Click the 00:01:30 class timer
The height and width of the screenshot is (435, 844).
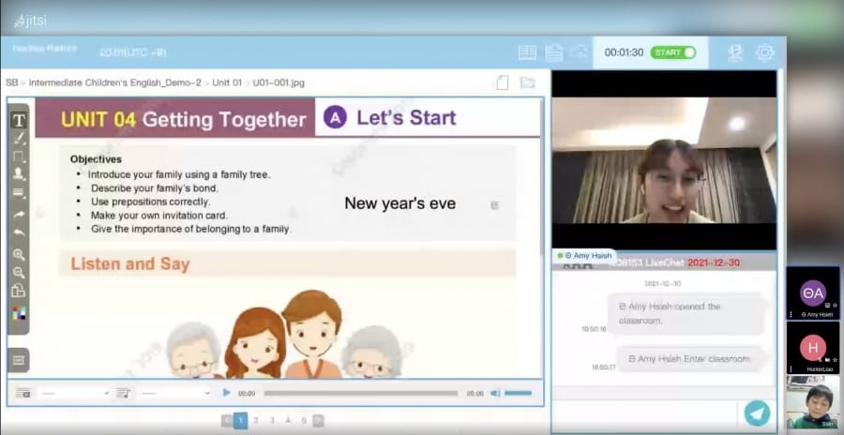[x=624, y=52]
